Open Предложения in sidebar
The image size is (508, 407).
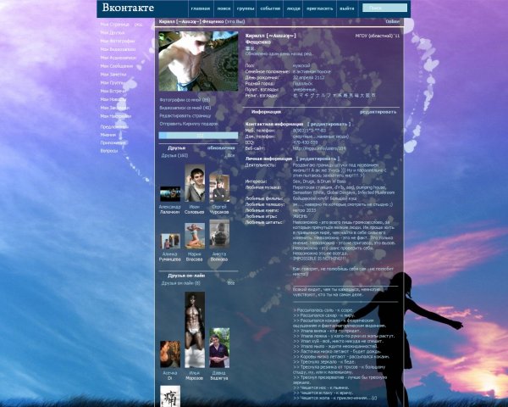coord(114,127)
